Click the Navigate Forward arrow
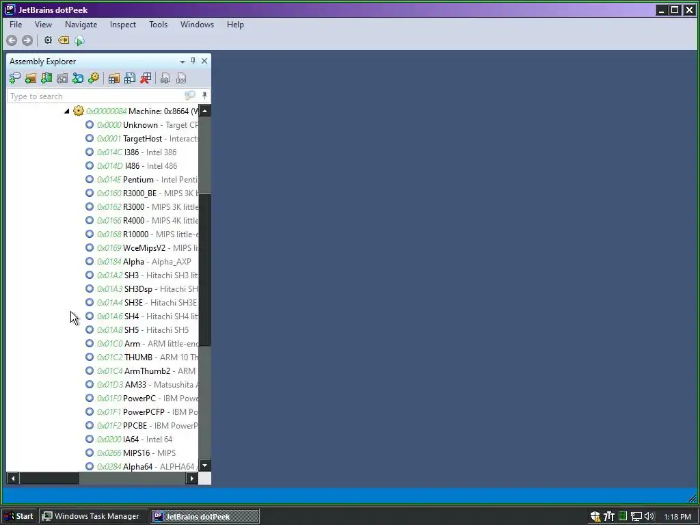The width and height of the screenshot is (700, 525). 27,40
